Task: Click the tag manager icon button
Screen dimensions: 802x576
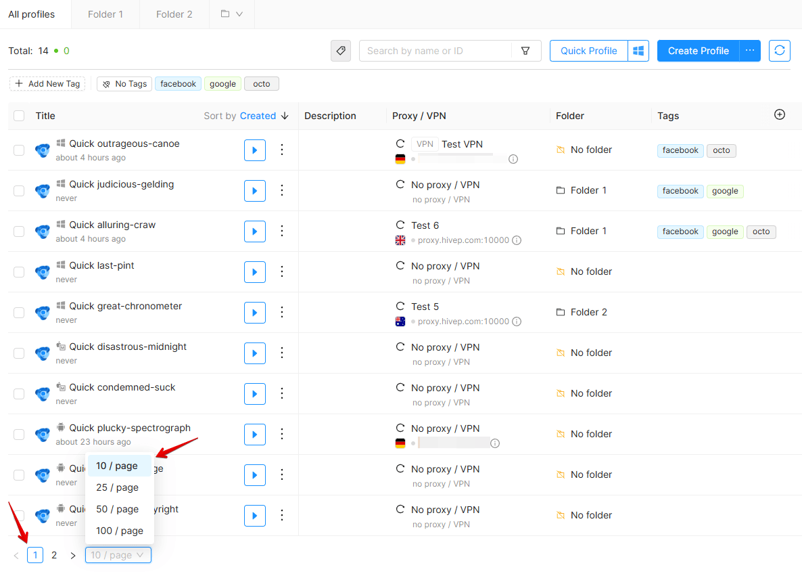Action: click(x=341, y=51)
